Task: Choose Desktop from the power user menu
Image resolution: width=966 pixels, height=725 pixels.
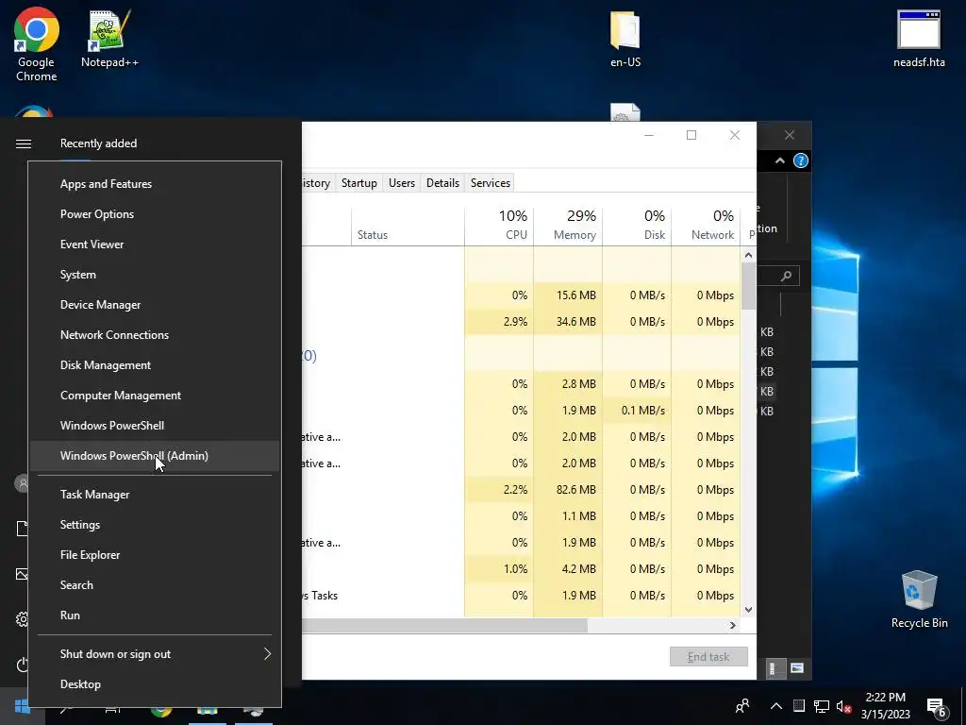Action: (x=155, y=684)
